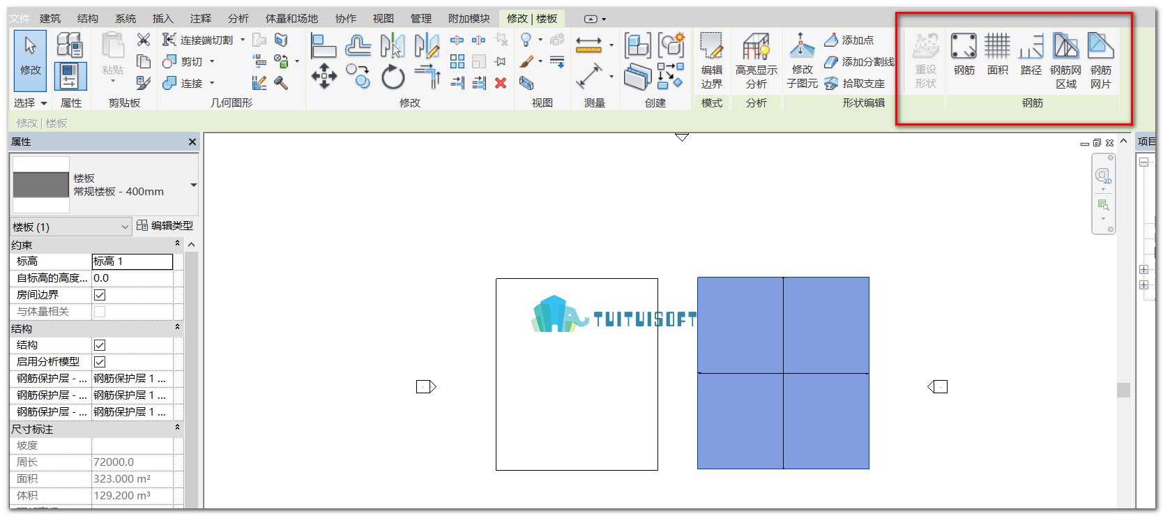Screen dimensions: 1163x516
Task: Click the 编辑类型 button
Action: (165, 225)
